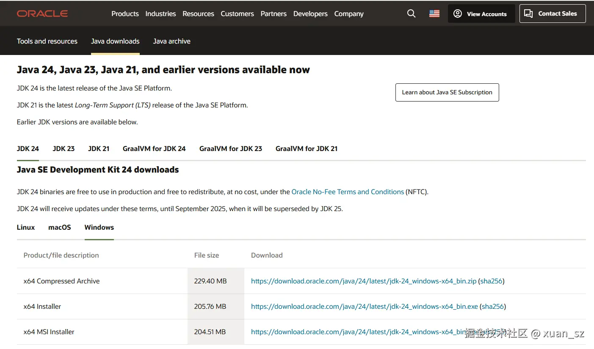Select the JDK 24 tab
This screenshot has width=594, height=349.
(28, 148)
